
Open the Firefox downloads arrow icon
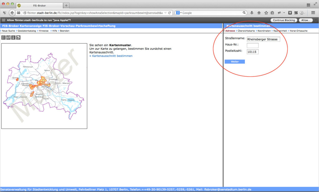click(x=252, y=13)
